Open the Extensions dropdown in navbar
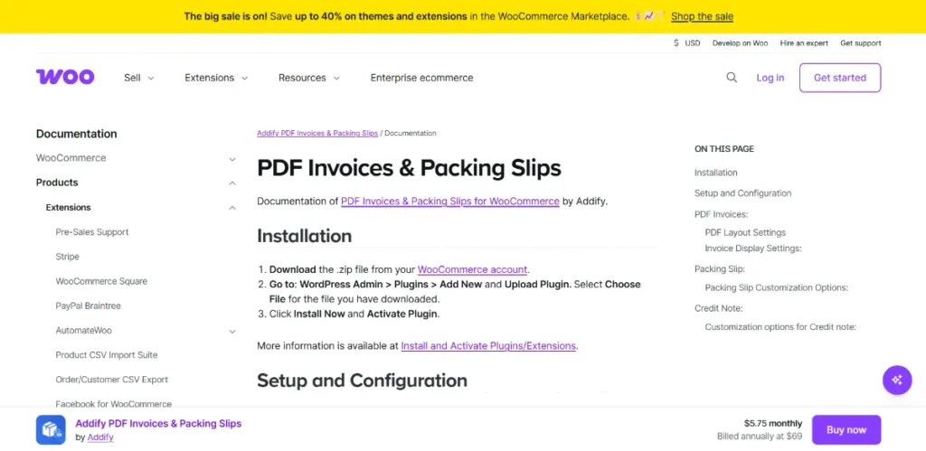 pos(216,78)
